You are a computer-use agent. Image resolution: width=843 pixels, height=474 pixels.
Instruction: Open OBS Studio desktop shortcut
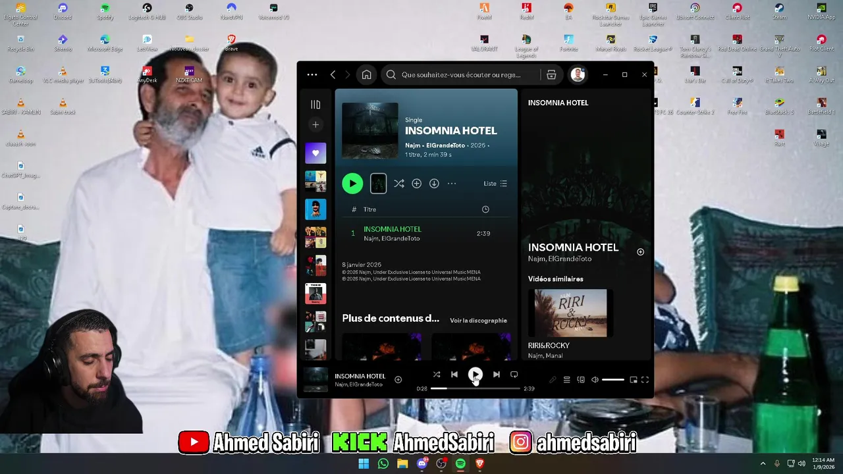(x=189, y=11)
